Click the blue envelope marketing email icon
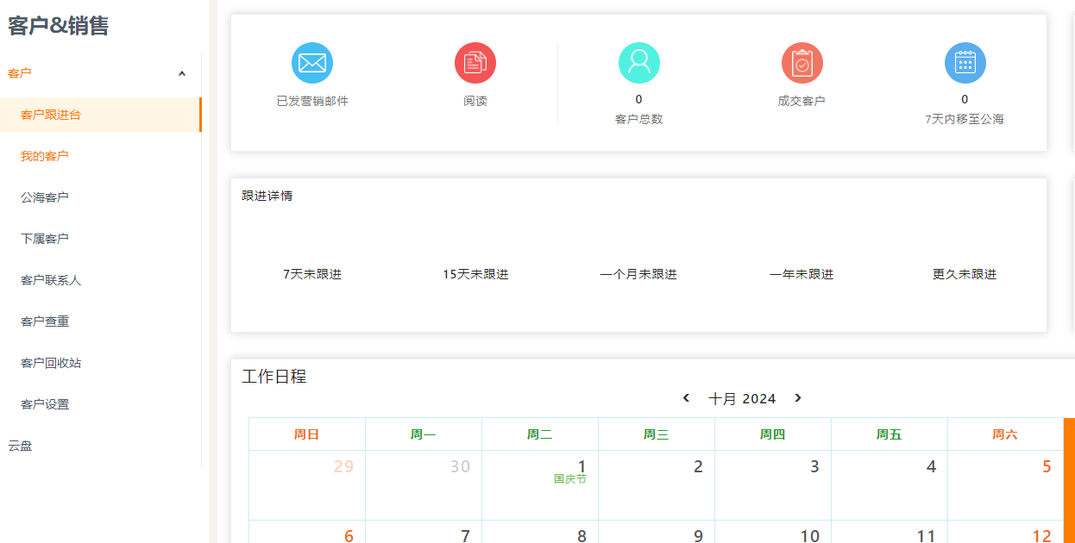Viewport: 1075px width, 543px height. [x=312, y=63]
